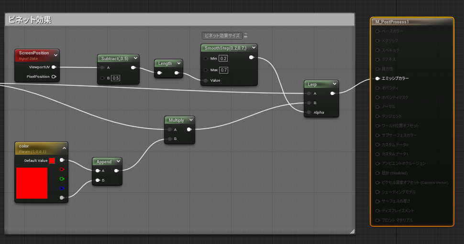The image size is (464, 244).
Task: Click the white RGB output pin on color node
Action: (62, 160)
